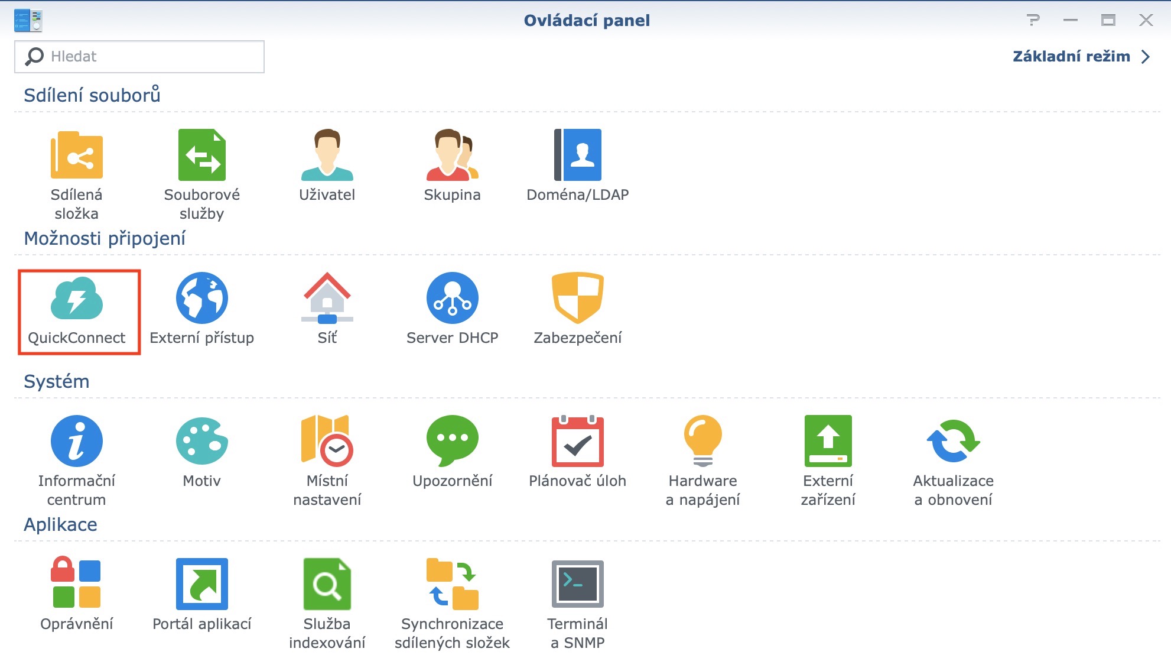
Task: Switch to Základní režim
Action: (1074, 56)
